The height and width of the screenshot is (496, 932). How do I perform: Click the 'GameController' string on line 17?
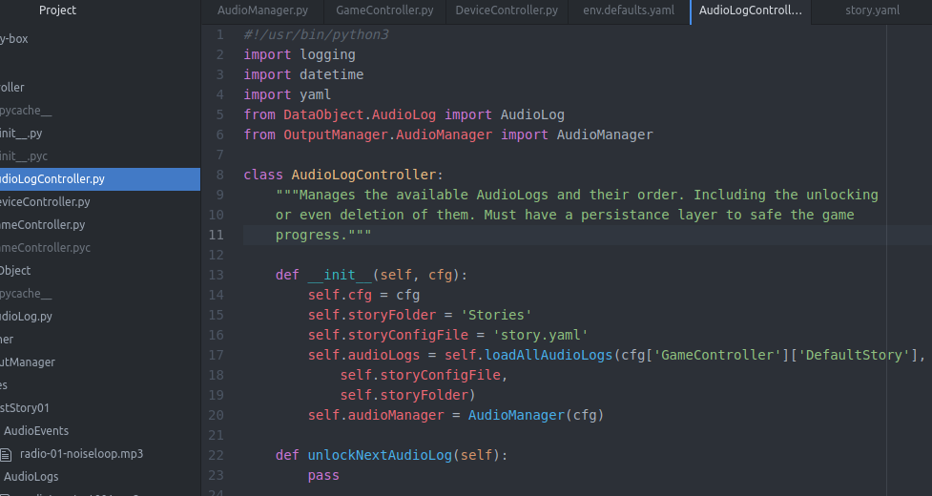[717, 355]
